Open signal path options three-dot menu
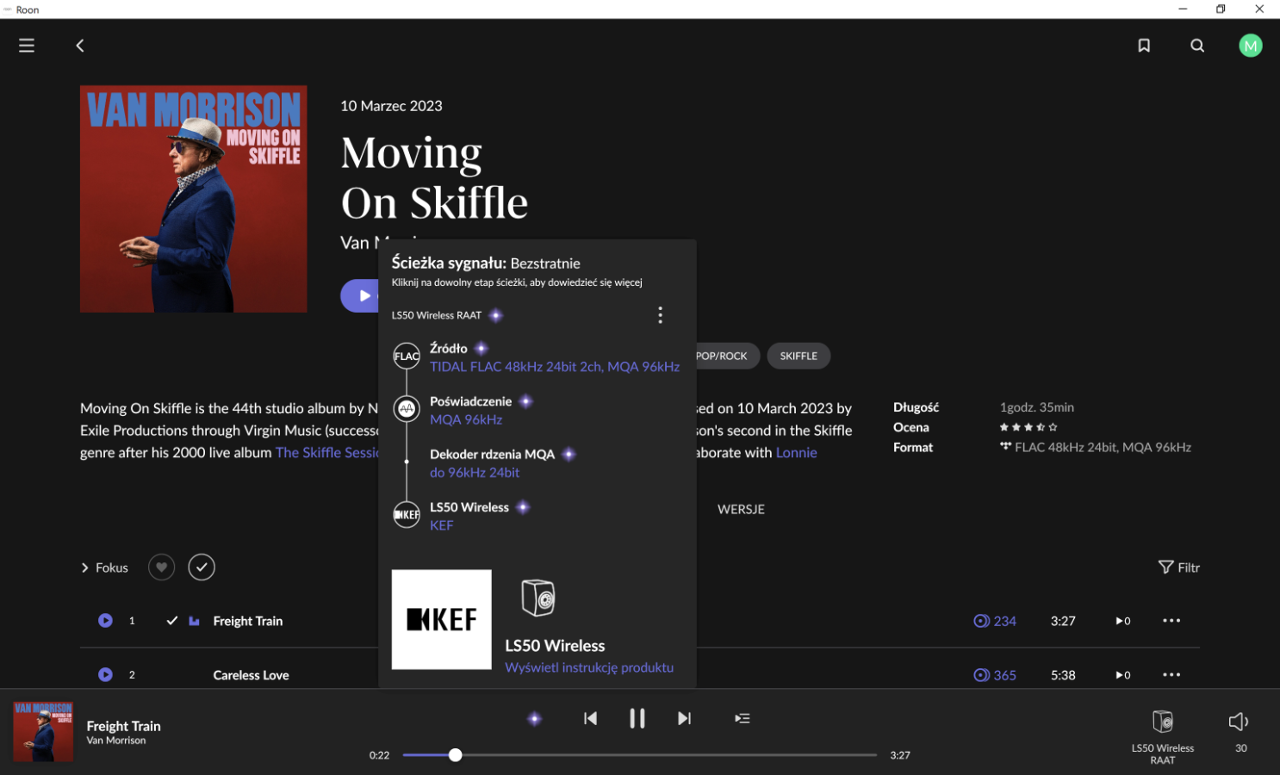 tap(661, 315)
